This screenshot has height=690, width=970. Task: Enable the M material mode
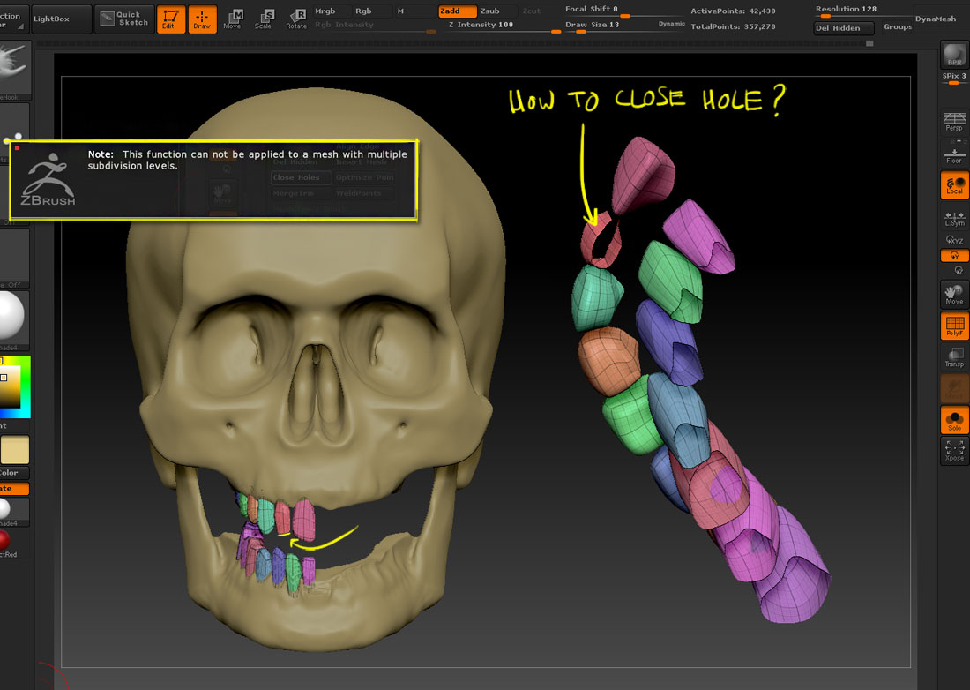[x=414, y=11]
